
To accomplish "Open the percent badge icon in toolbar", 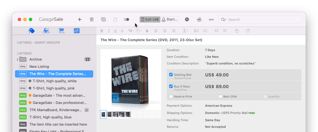I will (x=187, y=19).
